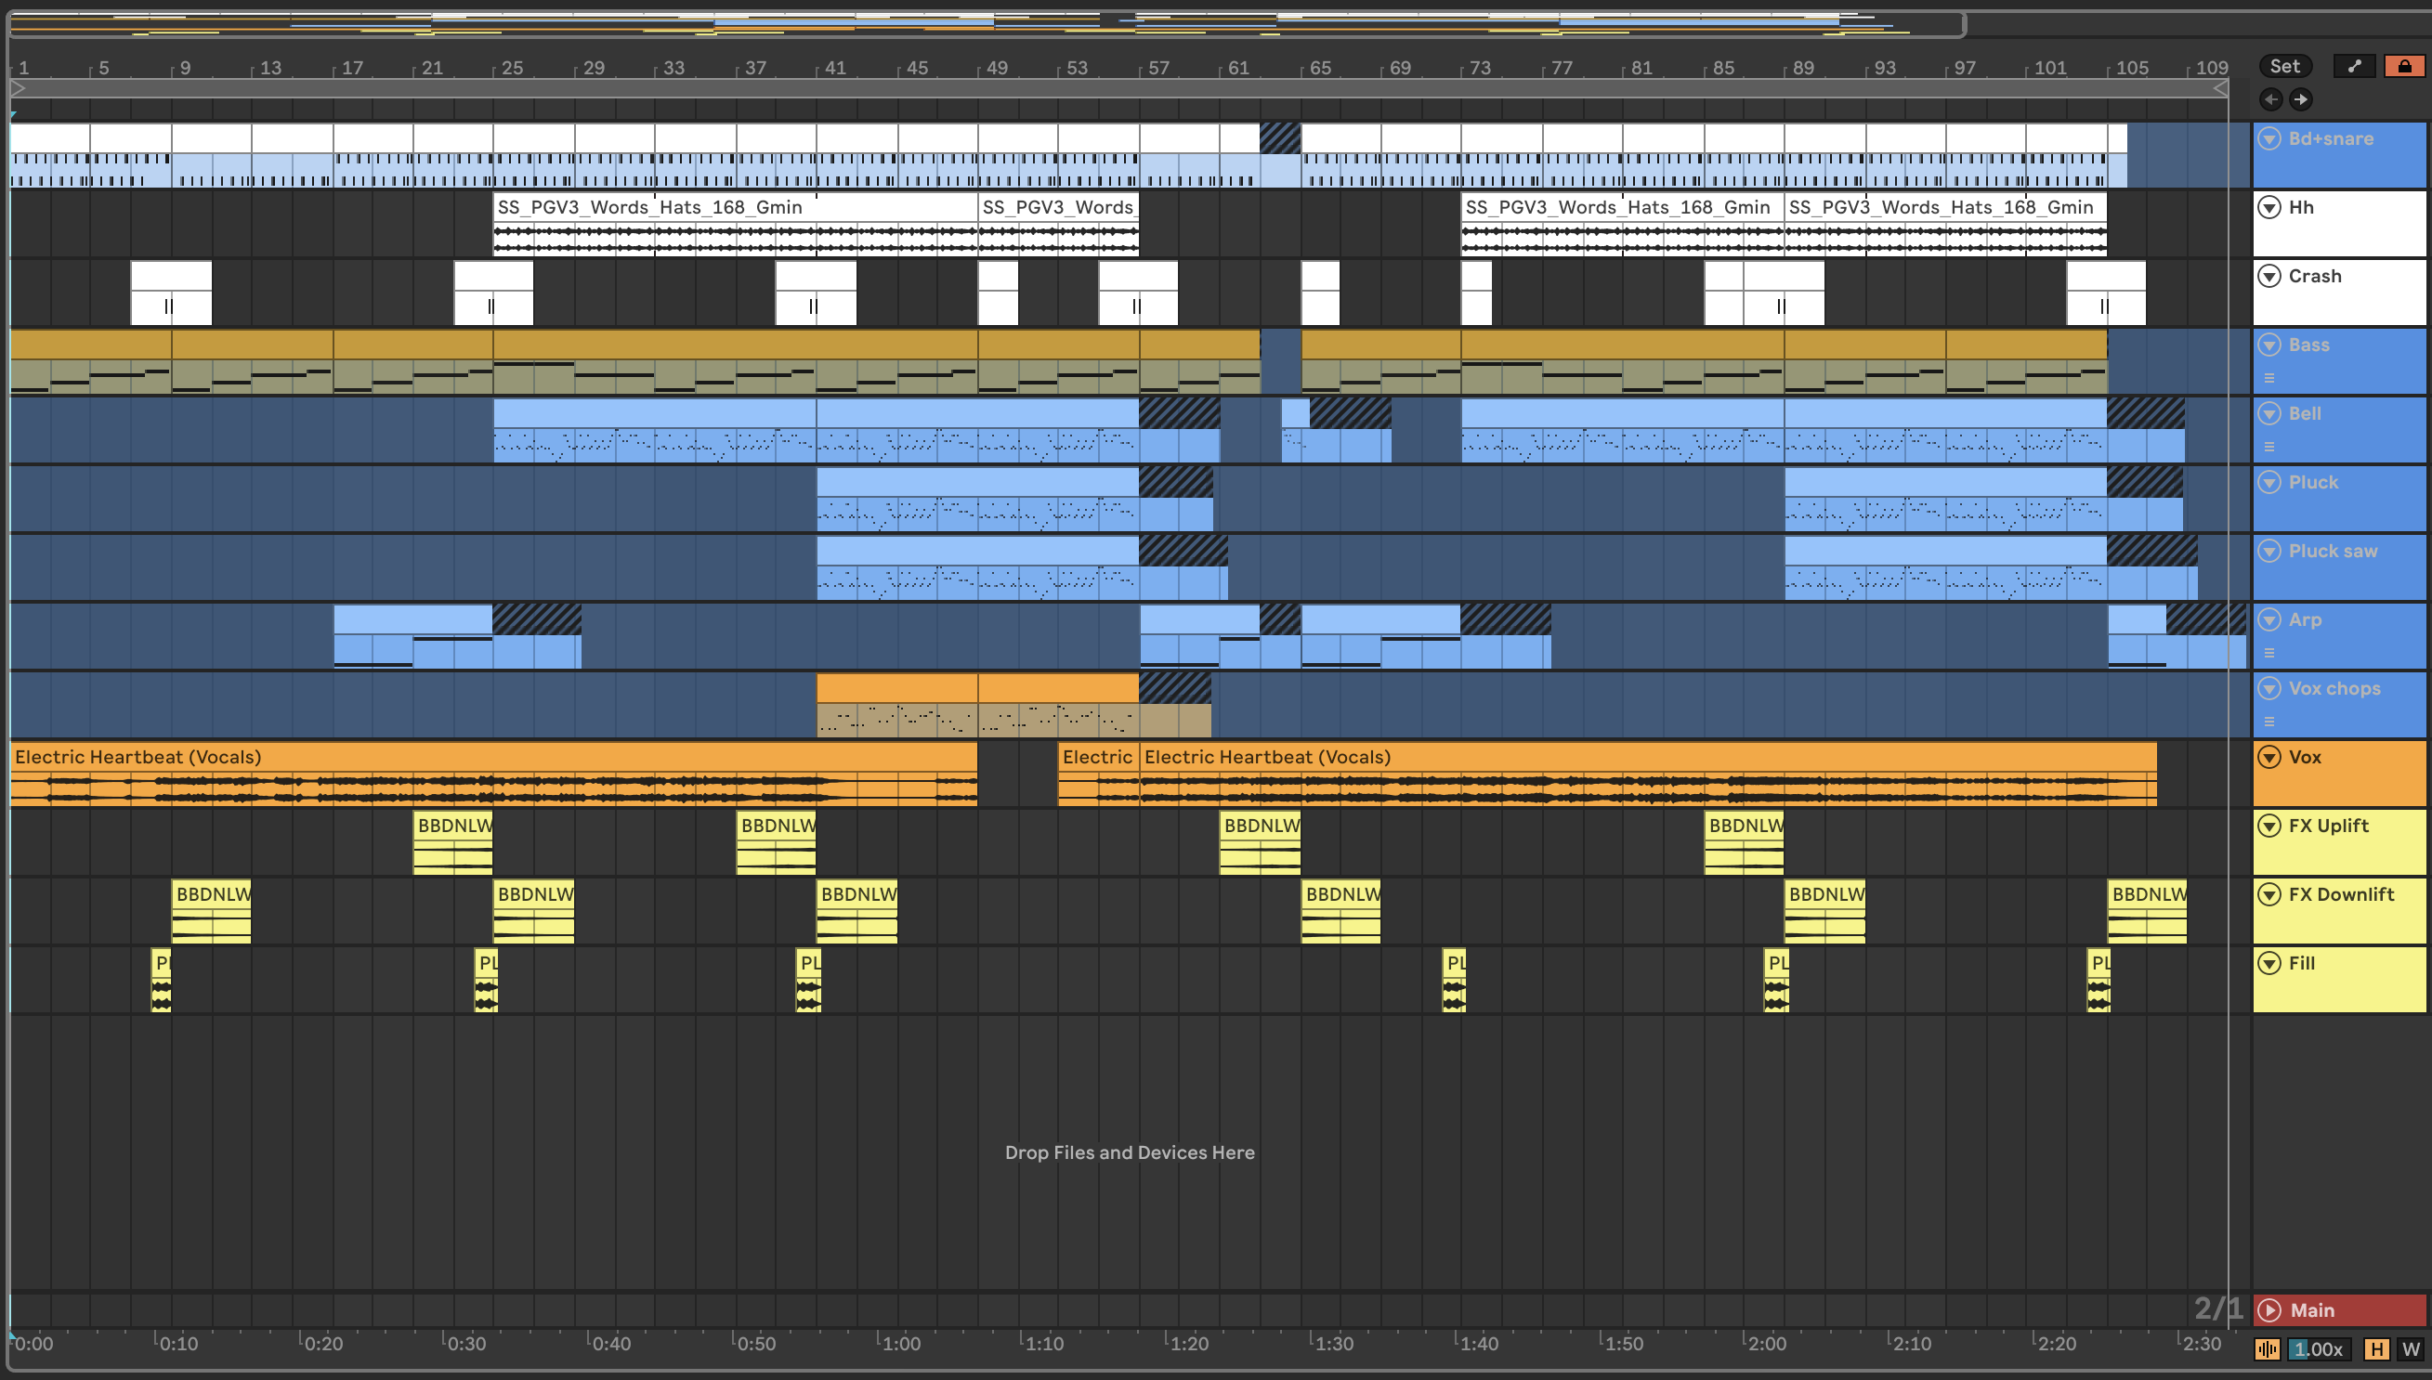2432x1380 pixels.
Task: Toggle Automation Mode button
Action: click(x=2354, y=66)
